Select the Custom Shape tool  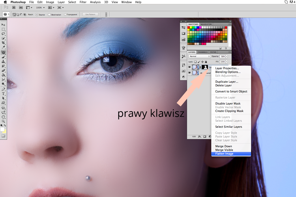pyautogui.click(x=3, y=103)
